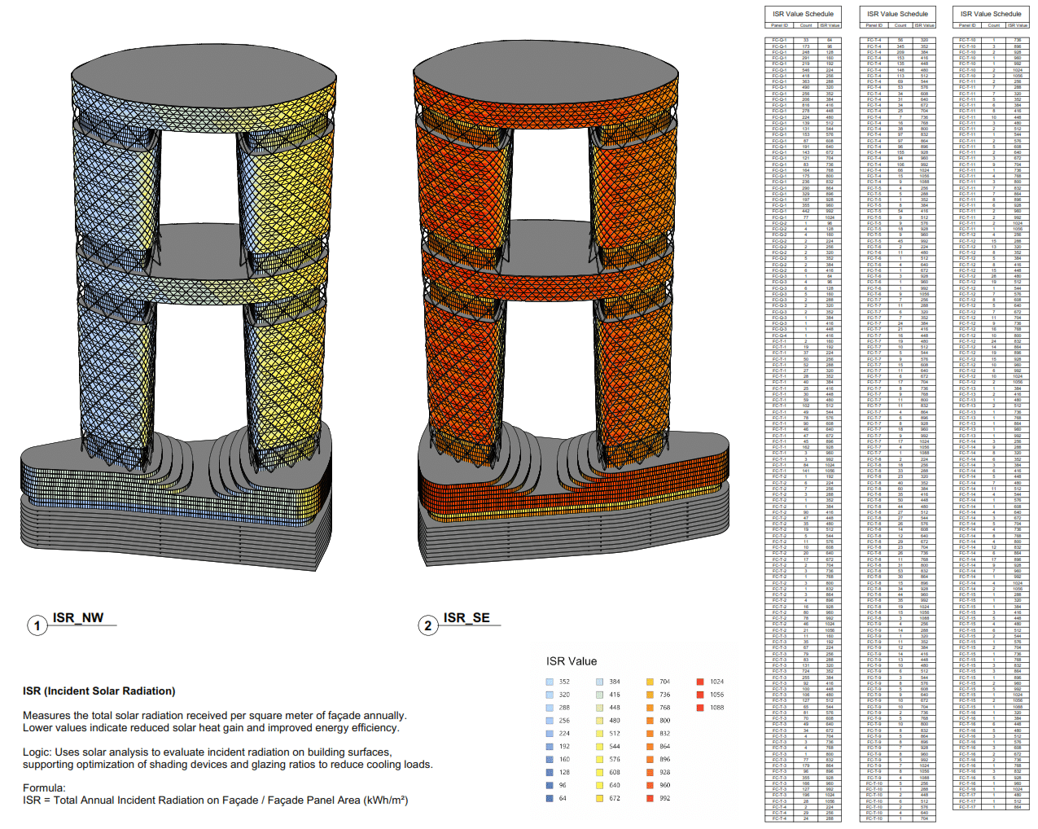The height and width of the screenshot is (829, 1038).
Task: Click the Count column header in rightmost schedule
Action: click(992, 25)
